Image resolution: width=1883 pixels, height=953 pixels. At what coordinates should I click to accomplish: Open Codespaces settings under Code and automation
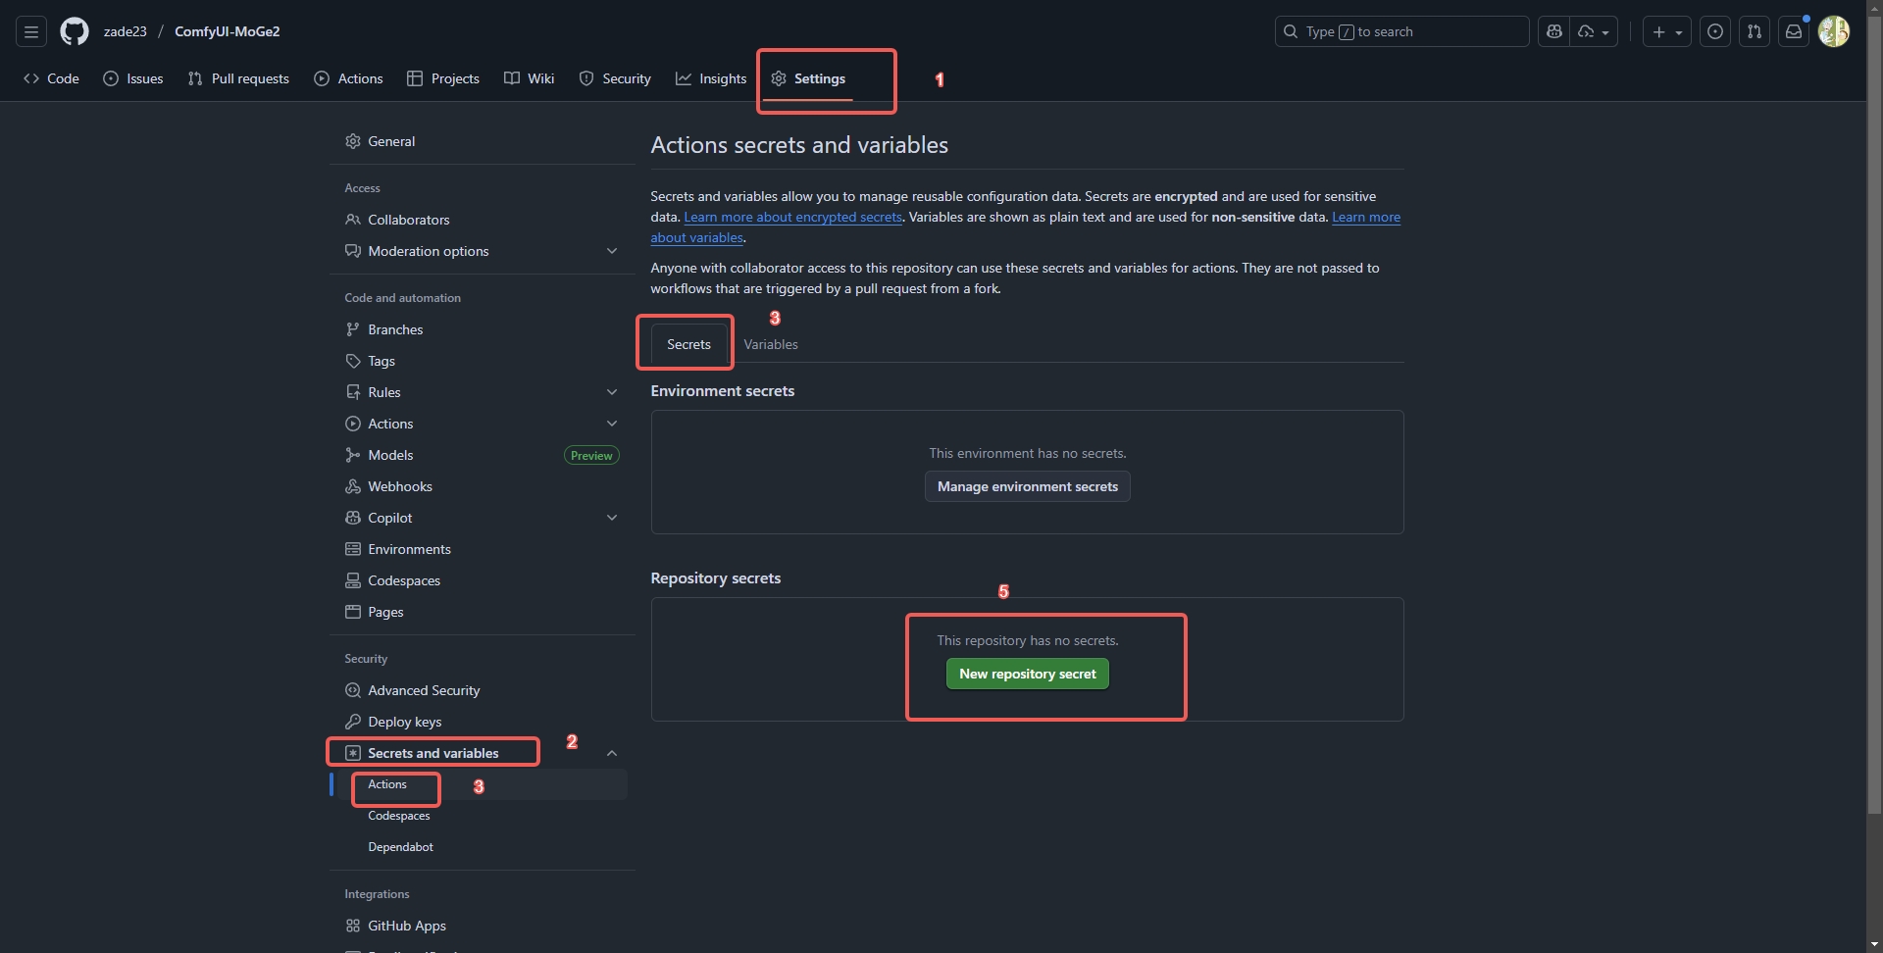(x=483, y=580)
